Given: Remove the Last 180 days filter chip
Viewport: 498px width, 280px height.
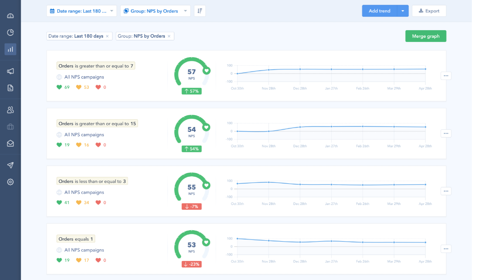Looking at the screenshot, I should [x=107, y=36].
